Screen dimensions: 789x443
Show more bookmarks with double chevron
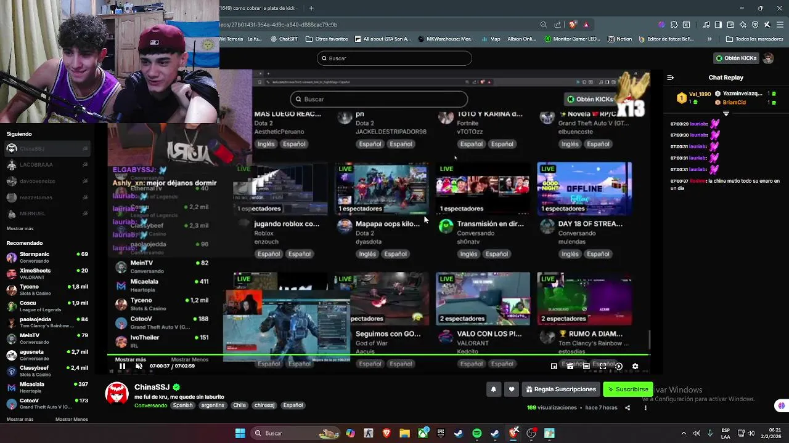click(709, 39)
